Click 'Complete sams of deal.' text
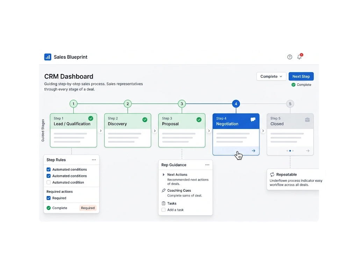The height and width of the screenshot is (267, 358). (185, 196)
